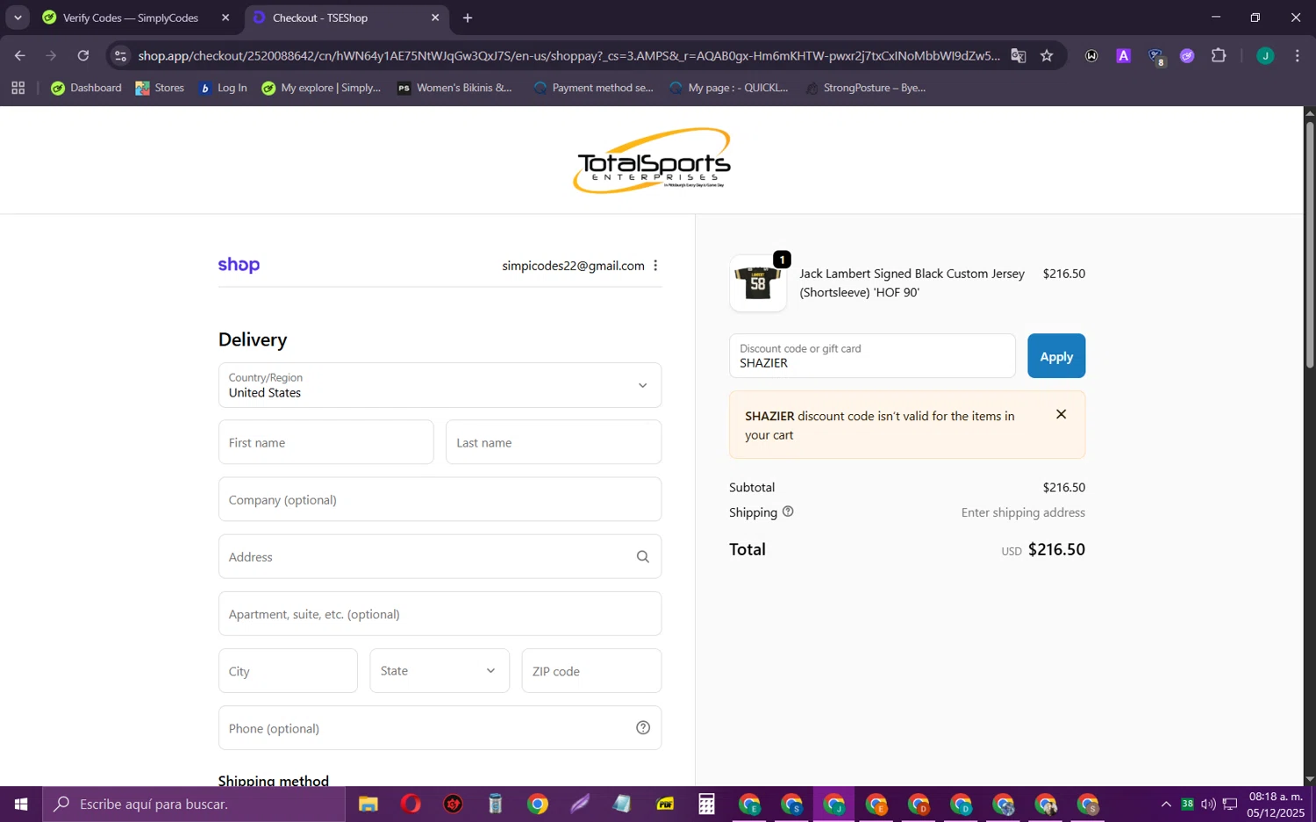Click the Apartment, suite field

pos(440,614)
